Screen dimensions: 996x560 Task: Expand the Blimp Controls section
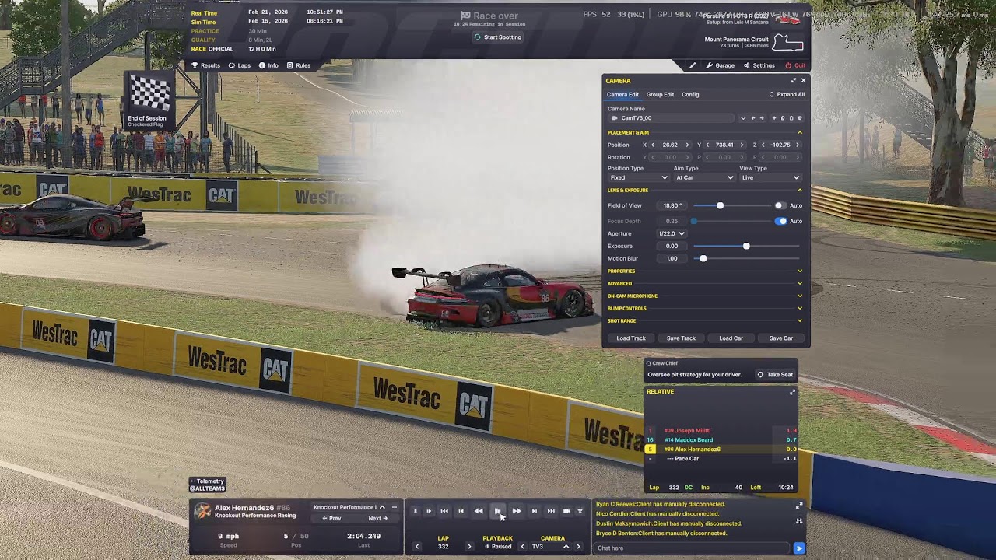799,309
